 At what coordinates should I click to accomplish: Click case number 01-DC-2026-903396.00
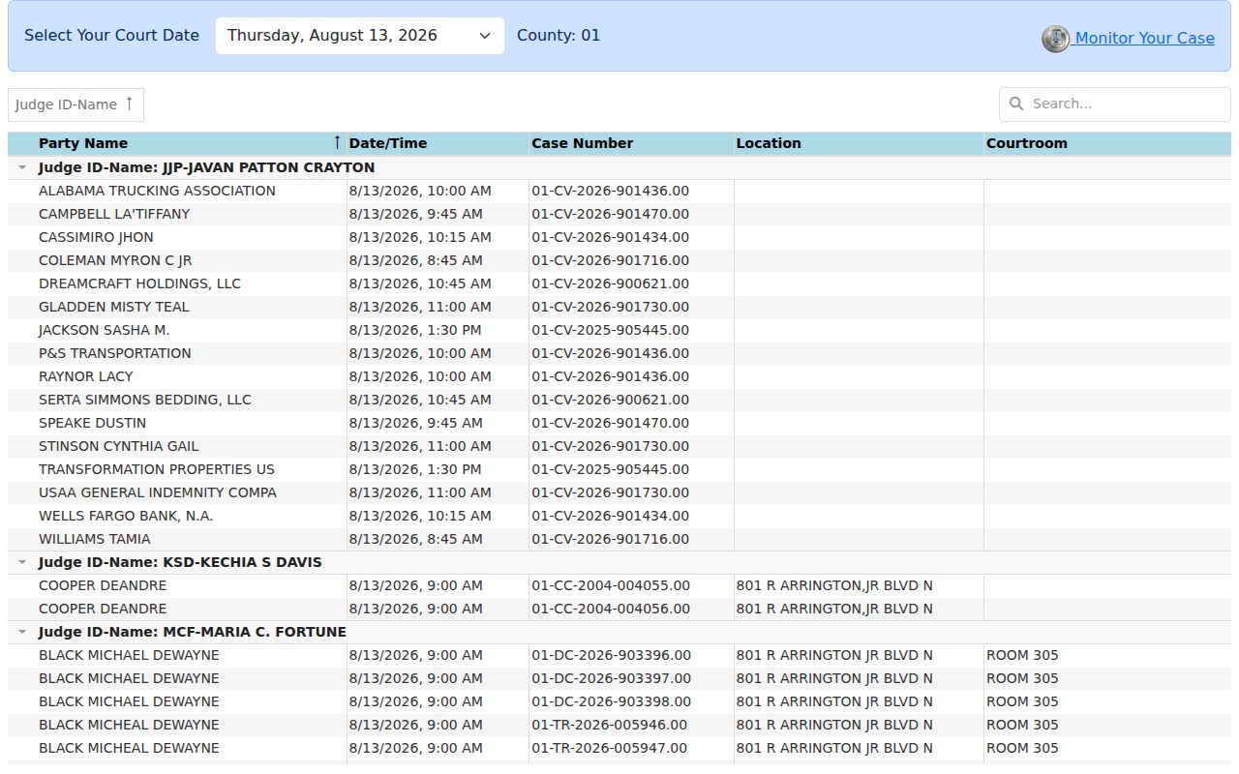(612, 655)
